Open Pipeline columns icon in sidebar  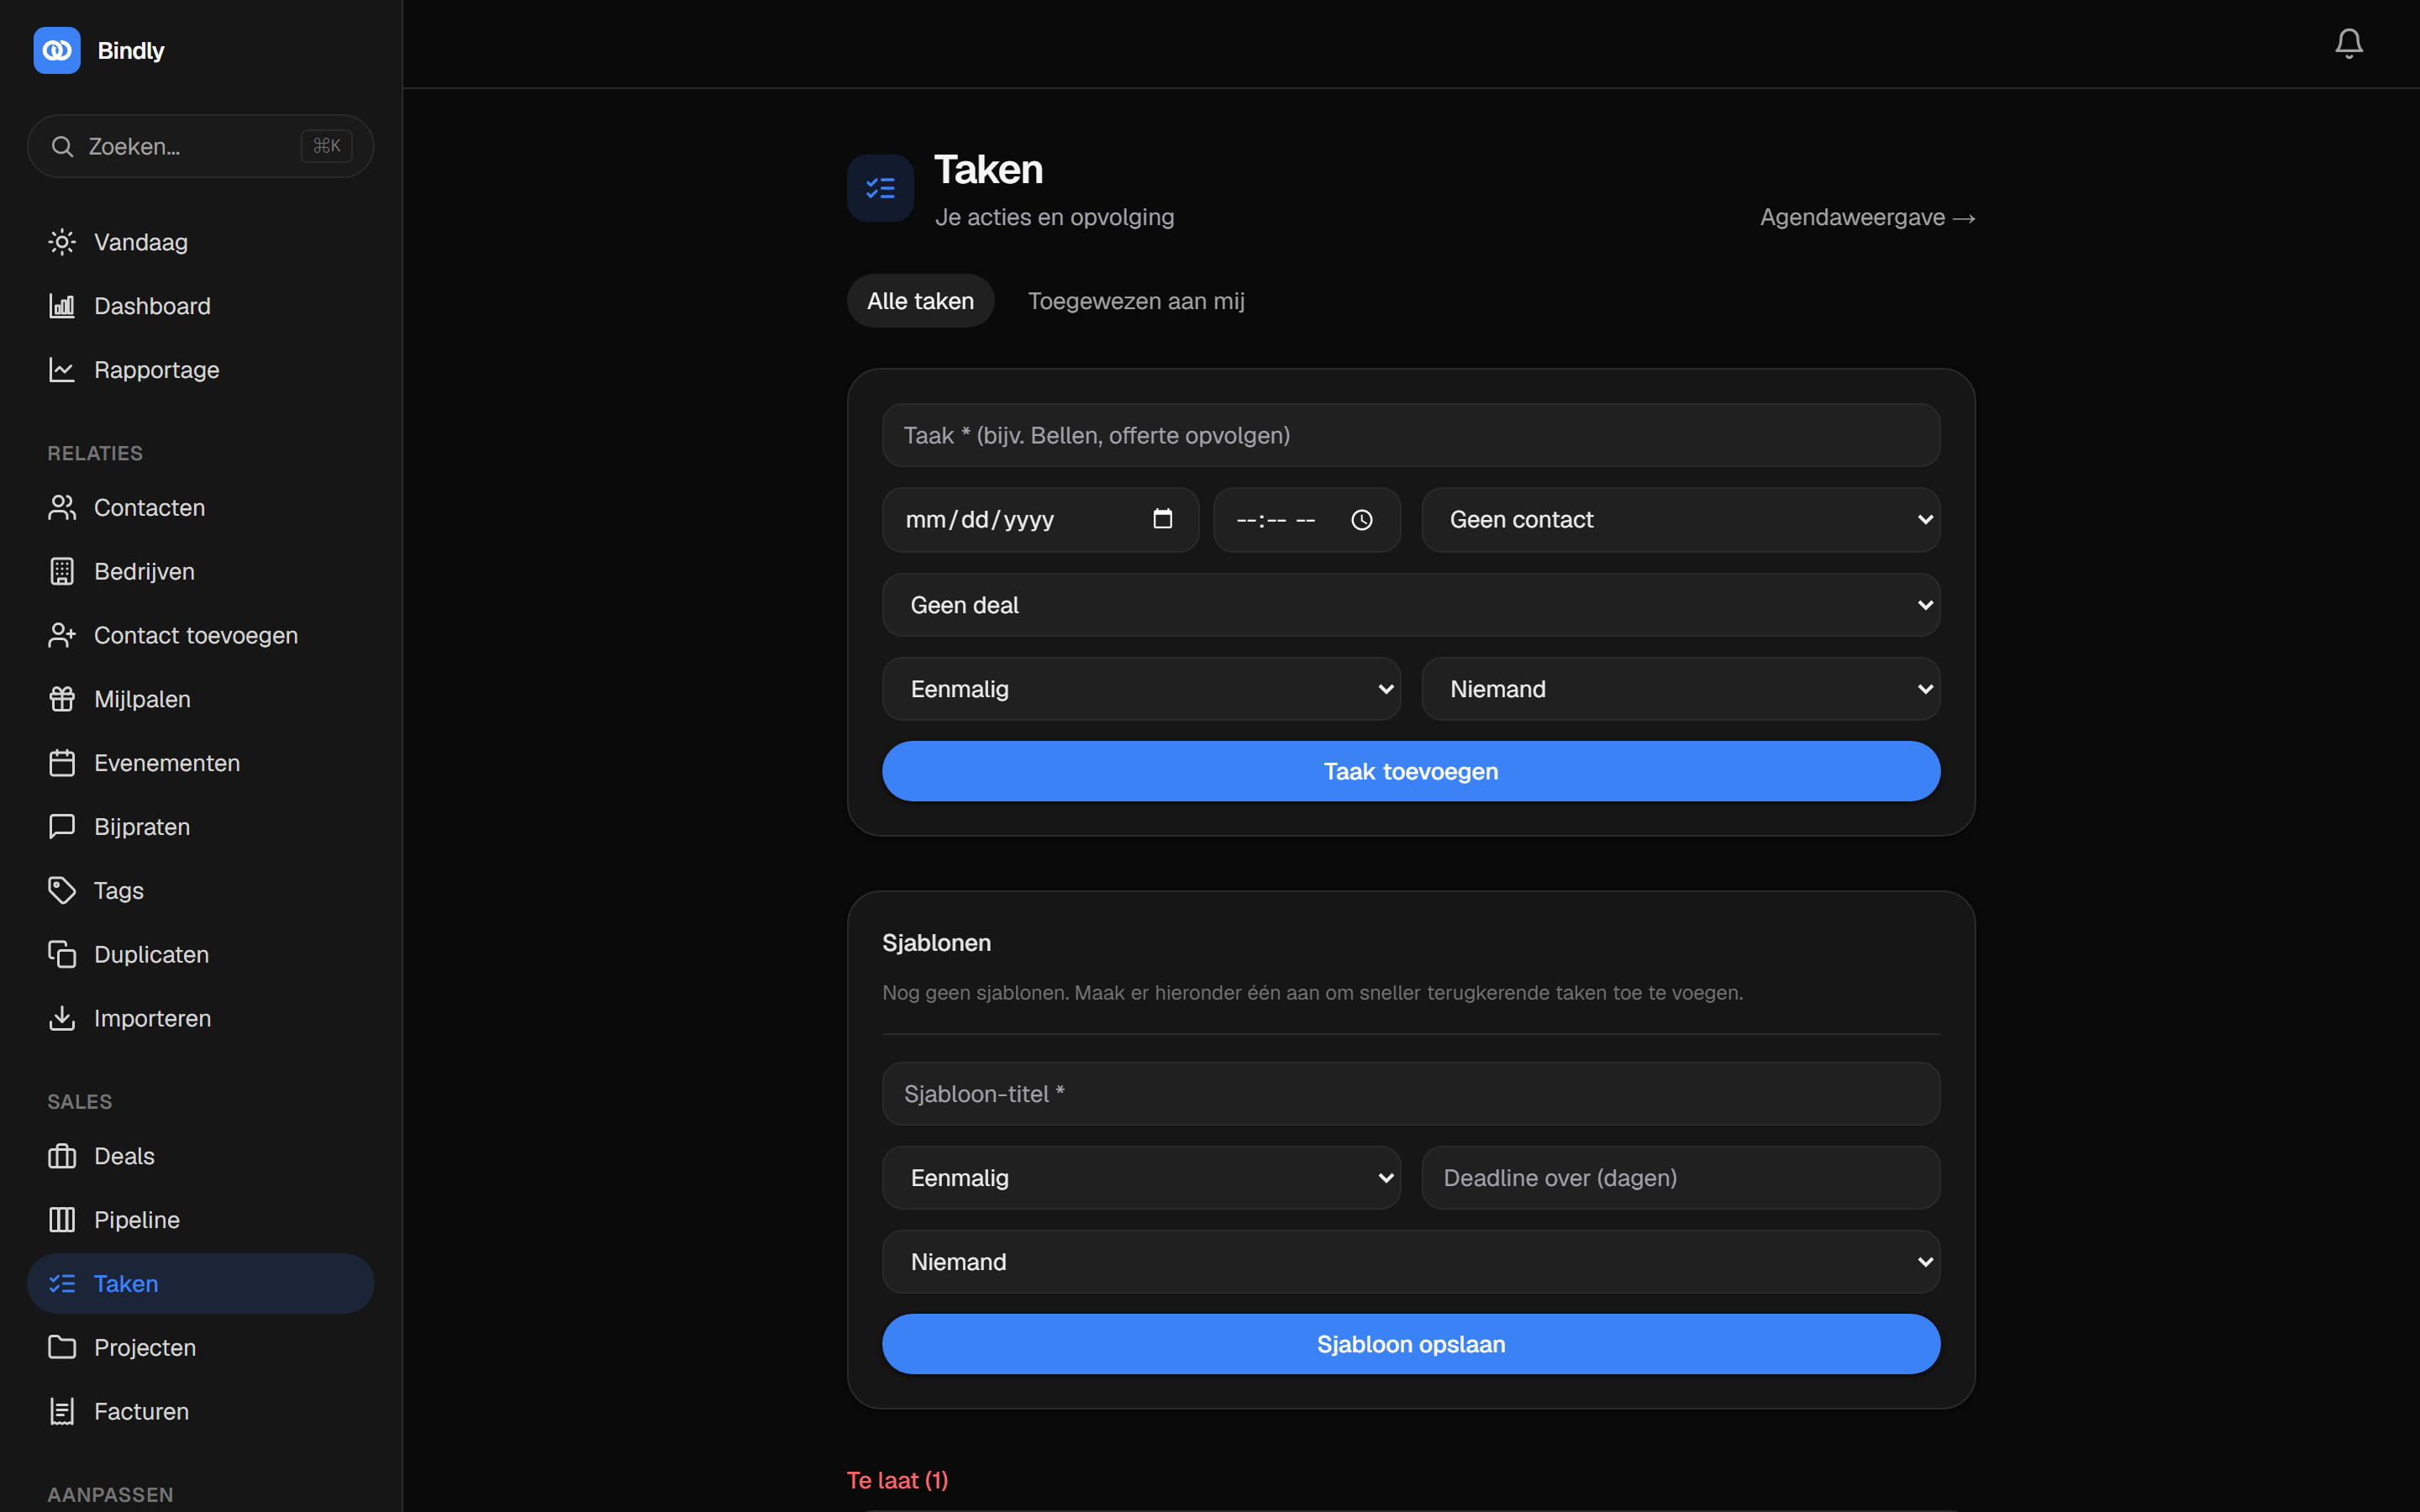62,1219
